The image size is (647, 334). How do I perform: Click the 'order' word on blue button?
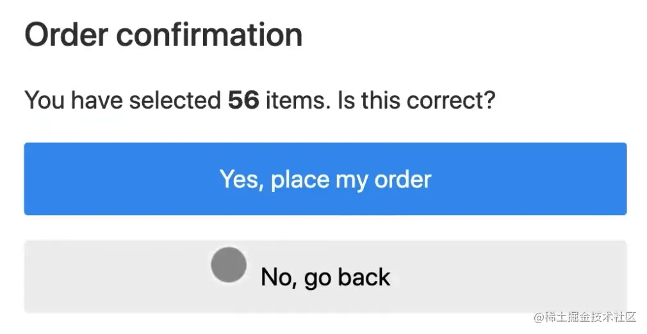click(403, 179)
